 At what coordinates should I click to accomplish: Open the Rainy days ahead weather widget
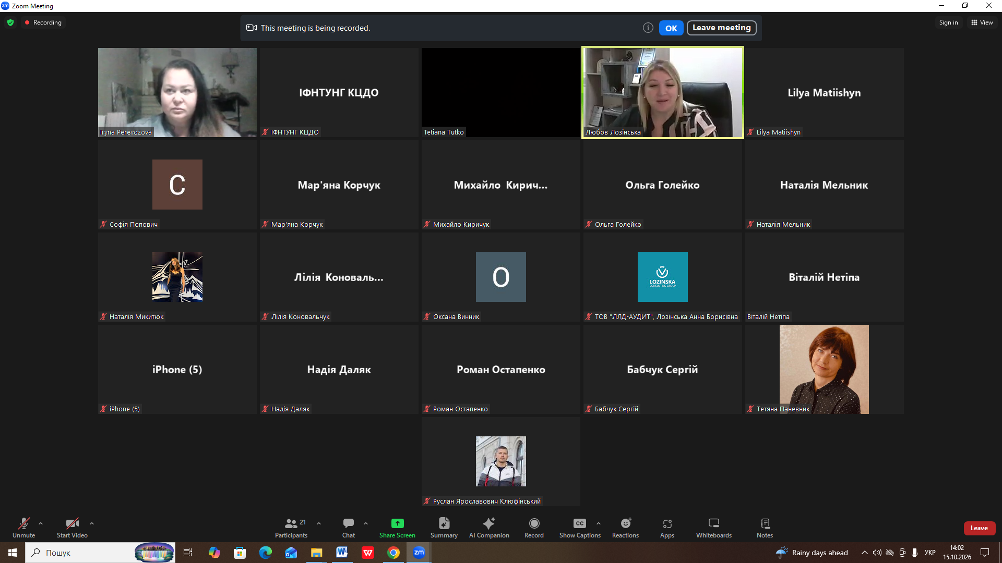[812, 553]
